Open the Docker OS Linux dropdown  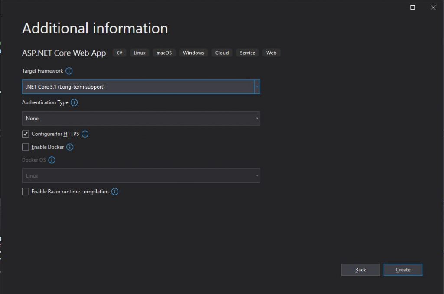point(141,176)
